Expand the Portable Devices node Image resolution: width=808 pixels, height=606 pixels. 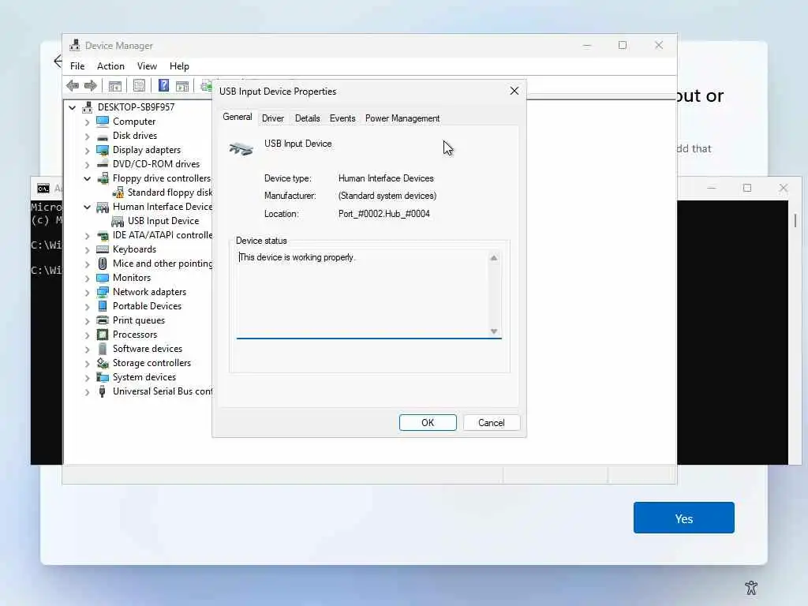tap(87, 307)
